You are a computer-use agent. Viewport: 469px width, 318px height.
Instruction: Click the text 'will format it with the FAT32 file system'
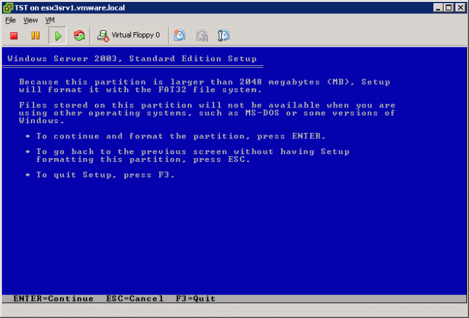point(140,90)
